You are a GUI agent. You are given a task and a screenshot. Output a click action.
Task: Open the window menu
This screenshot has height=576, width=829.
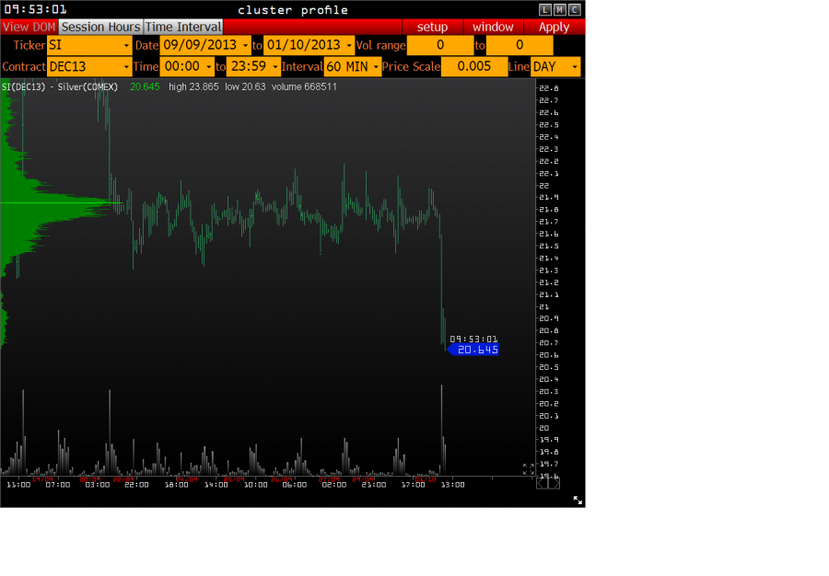pos(493,27)
